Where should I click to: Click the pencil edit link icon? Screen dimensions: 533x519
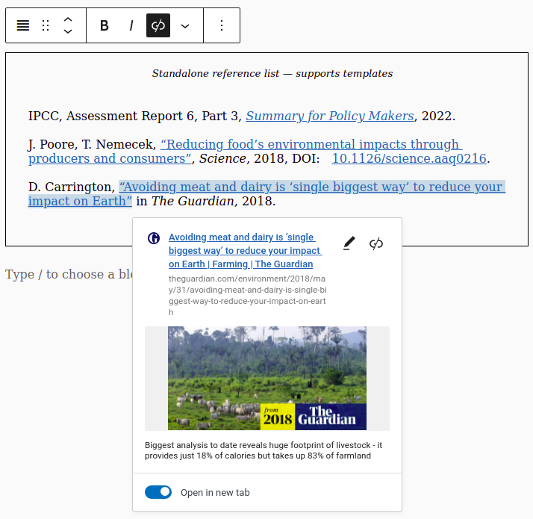pos(349,243)
